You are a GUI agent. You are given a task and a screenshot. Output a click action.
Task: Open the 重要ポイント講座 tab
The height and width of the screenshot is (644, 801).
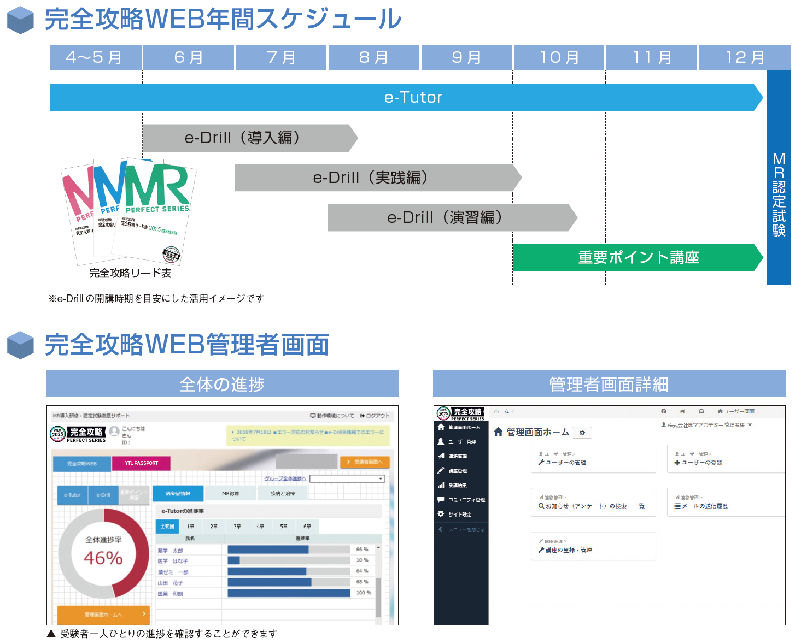pos(134,495)
